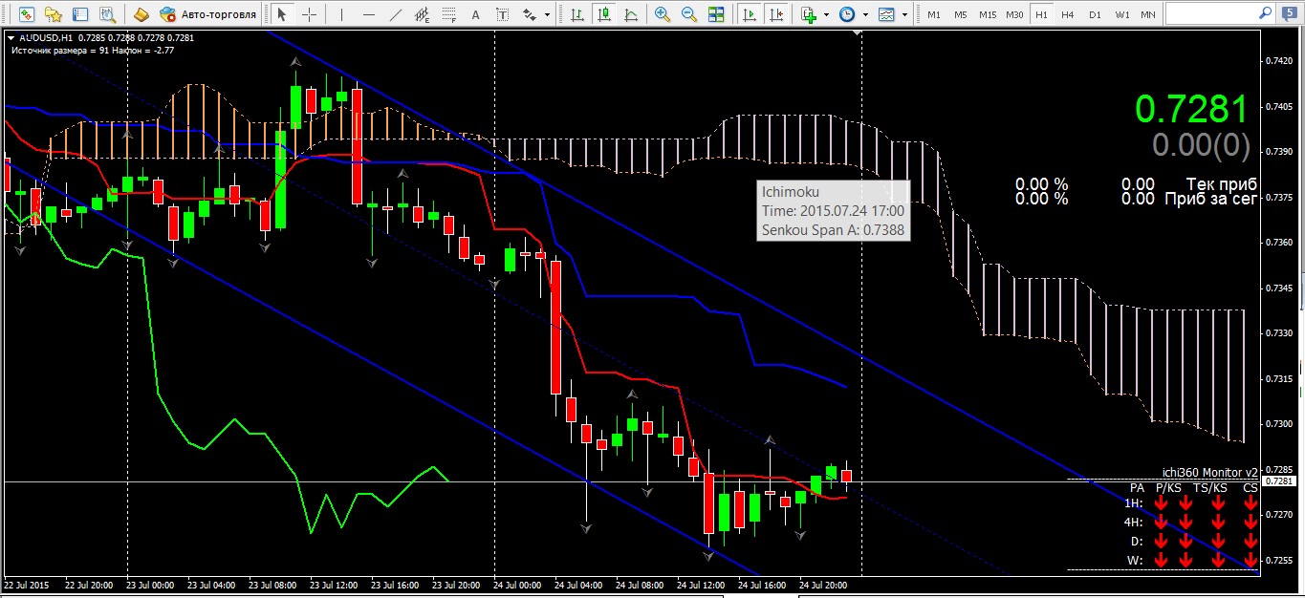Switch to M5 timeframe
Screen dimensions: 1305x598
coord(960,14)
